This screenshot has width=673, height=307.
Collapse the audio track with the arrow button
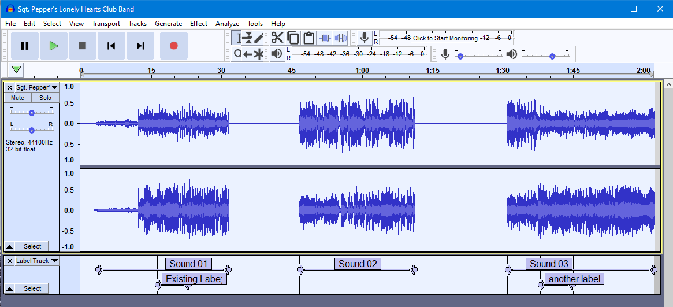point(9,246)
